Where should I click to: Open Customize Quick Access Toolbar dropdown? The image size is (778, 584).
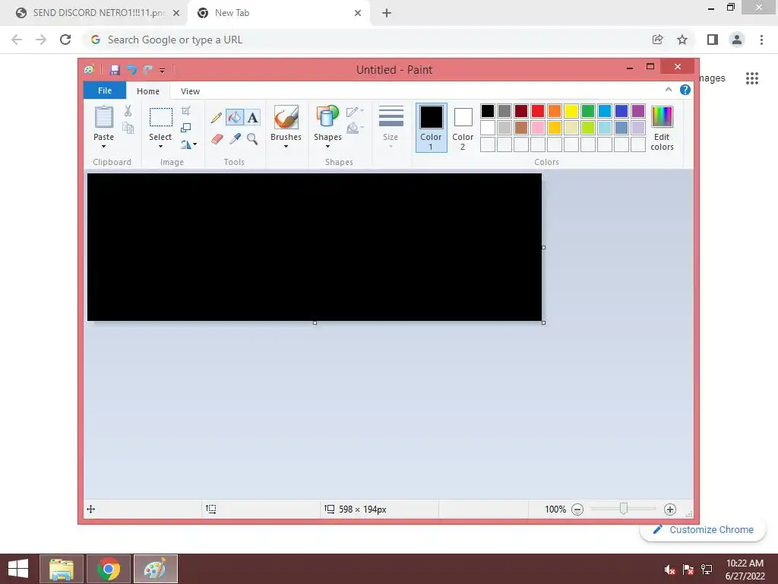pyautogui.click(x=163, y=71)
